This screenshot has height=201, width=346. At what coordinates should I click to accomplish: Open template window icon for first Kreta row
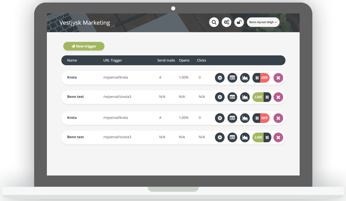232,78
